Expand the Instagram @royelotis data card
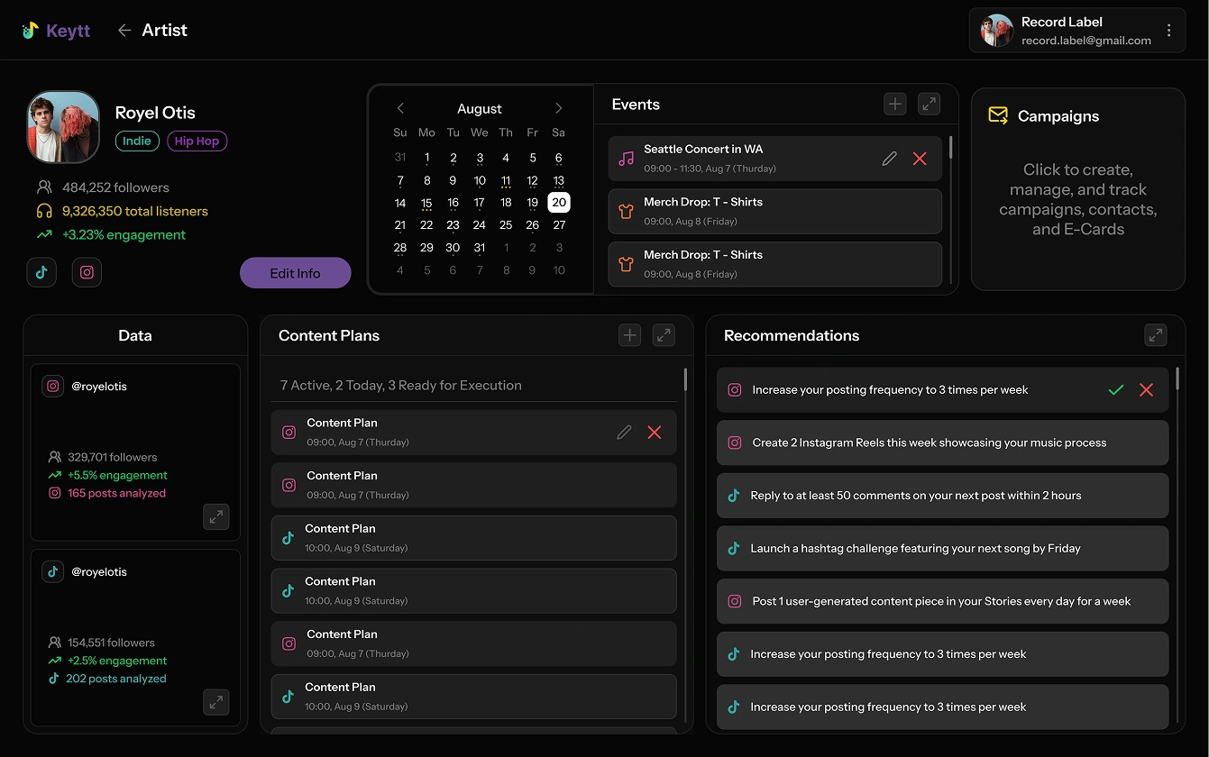Viewport: 1209px width, 757px height. click(215, 516)
